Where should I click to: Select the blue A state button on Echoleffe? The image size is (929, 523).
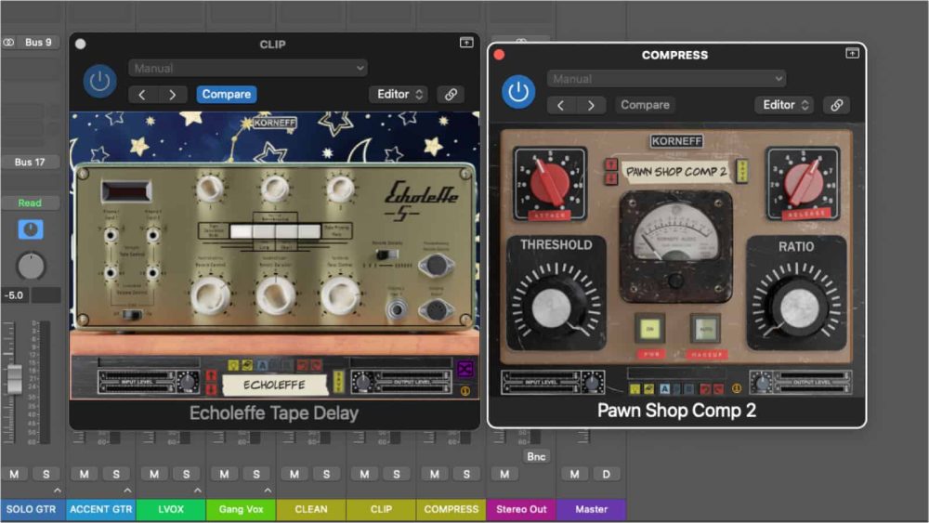262,365
